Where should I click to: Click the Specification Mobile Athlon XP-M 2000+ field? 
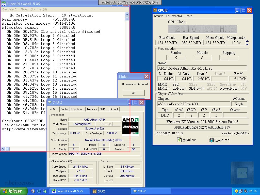click(x=104, y=140)
